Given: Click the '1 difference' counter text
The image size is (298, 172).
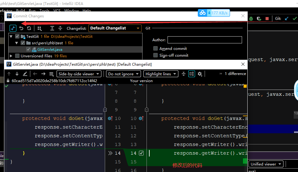Looking at the screenshot, I should 235,74.
